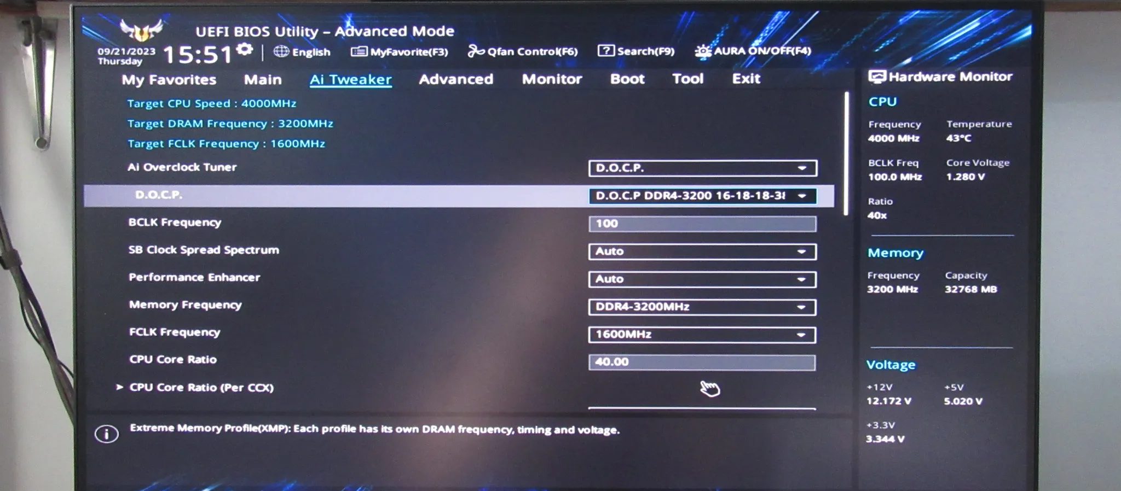Click the TUF logo emblem
The height and width of the screenshot is (491, 1121).
[141, 30]
